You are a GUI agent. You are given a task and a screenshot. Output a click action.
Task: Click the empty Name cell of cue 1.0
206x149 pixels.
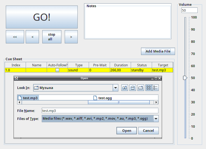click(36, 70)
